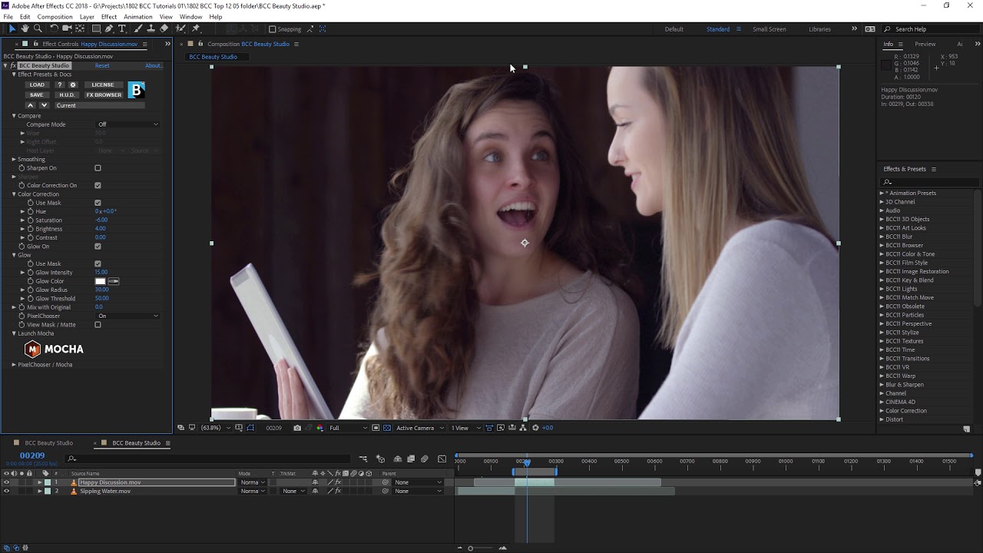Select the Rotation tool

tap(54, 28)
